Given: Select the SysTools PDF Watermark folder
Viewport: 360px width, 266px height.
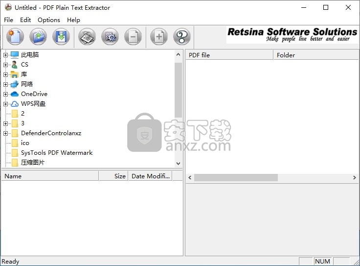Looking at the screenshot, I should click(57, 153).
